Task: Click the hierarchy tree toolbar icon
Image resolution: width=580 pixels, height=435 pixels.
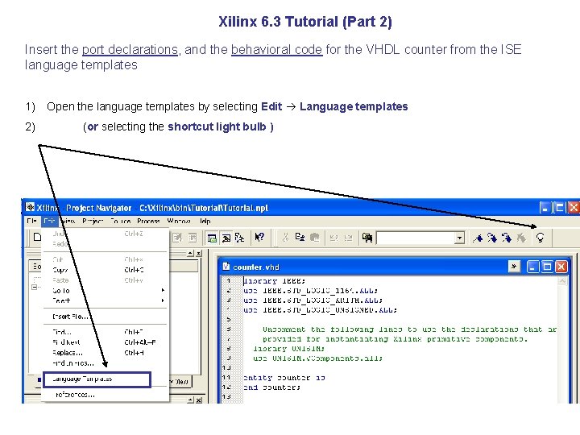Action: tap(240, 238)
